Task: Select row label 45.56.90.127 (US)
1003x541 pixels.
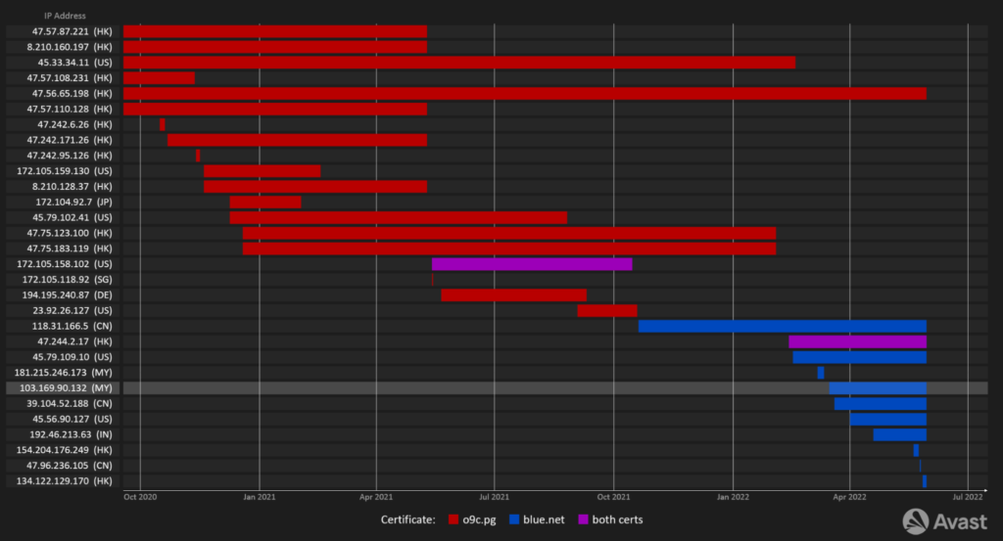Action: pyautogui.click(x=72, y=419)
